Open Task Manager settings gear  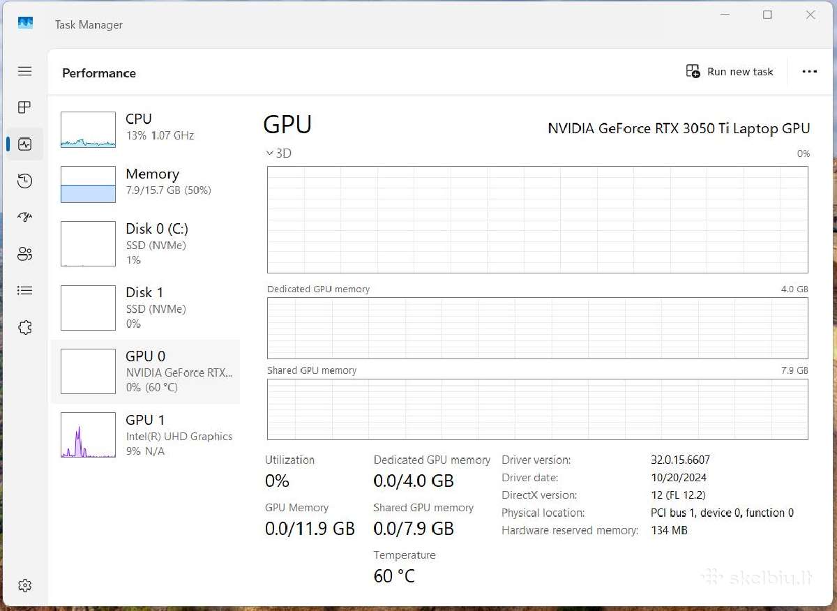click(25, 585)
